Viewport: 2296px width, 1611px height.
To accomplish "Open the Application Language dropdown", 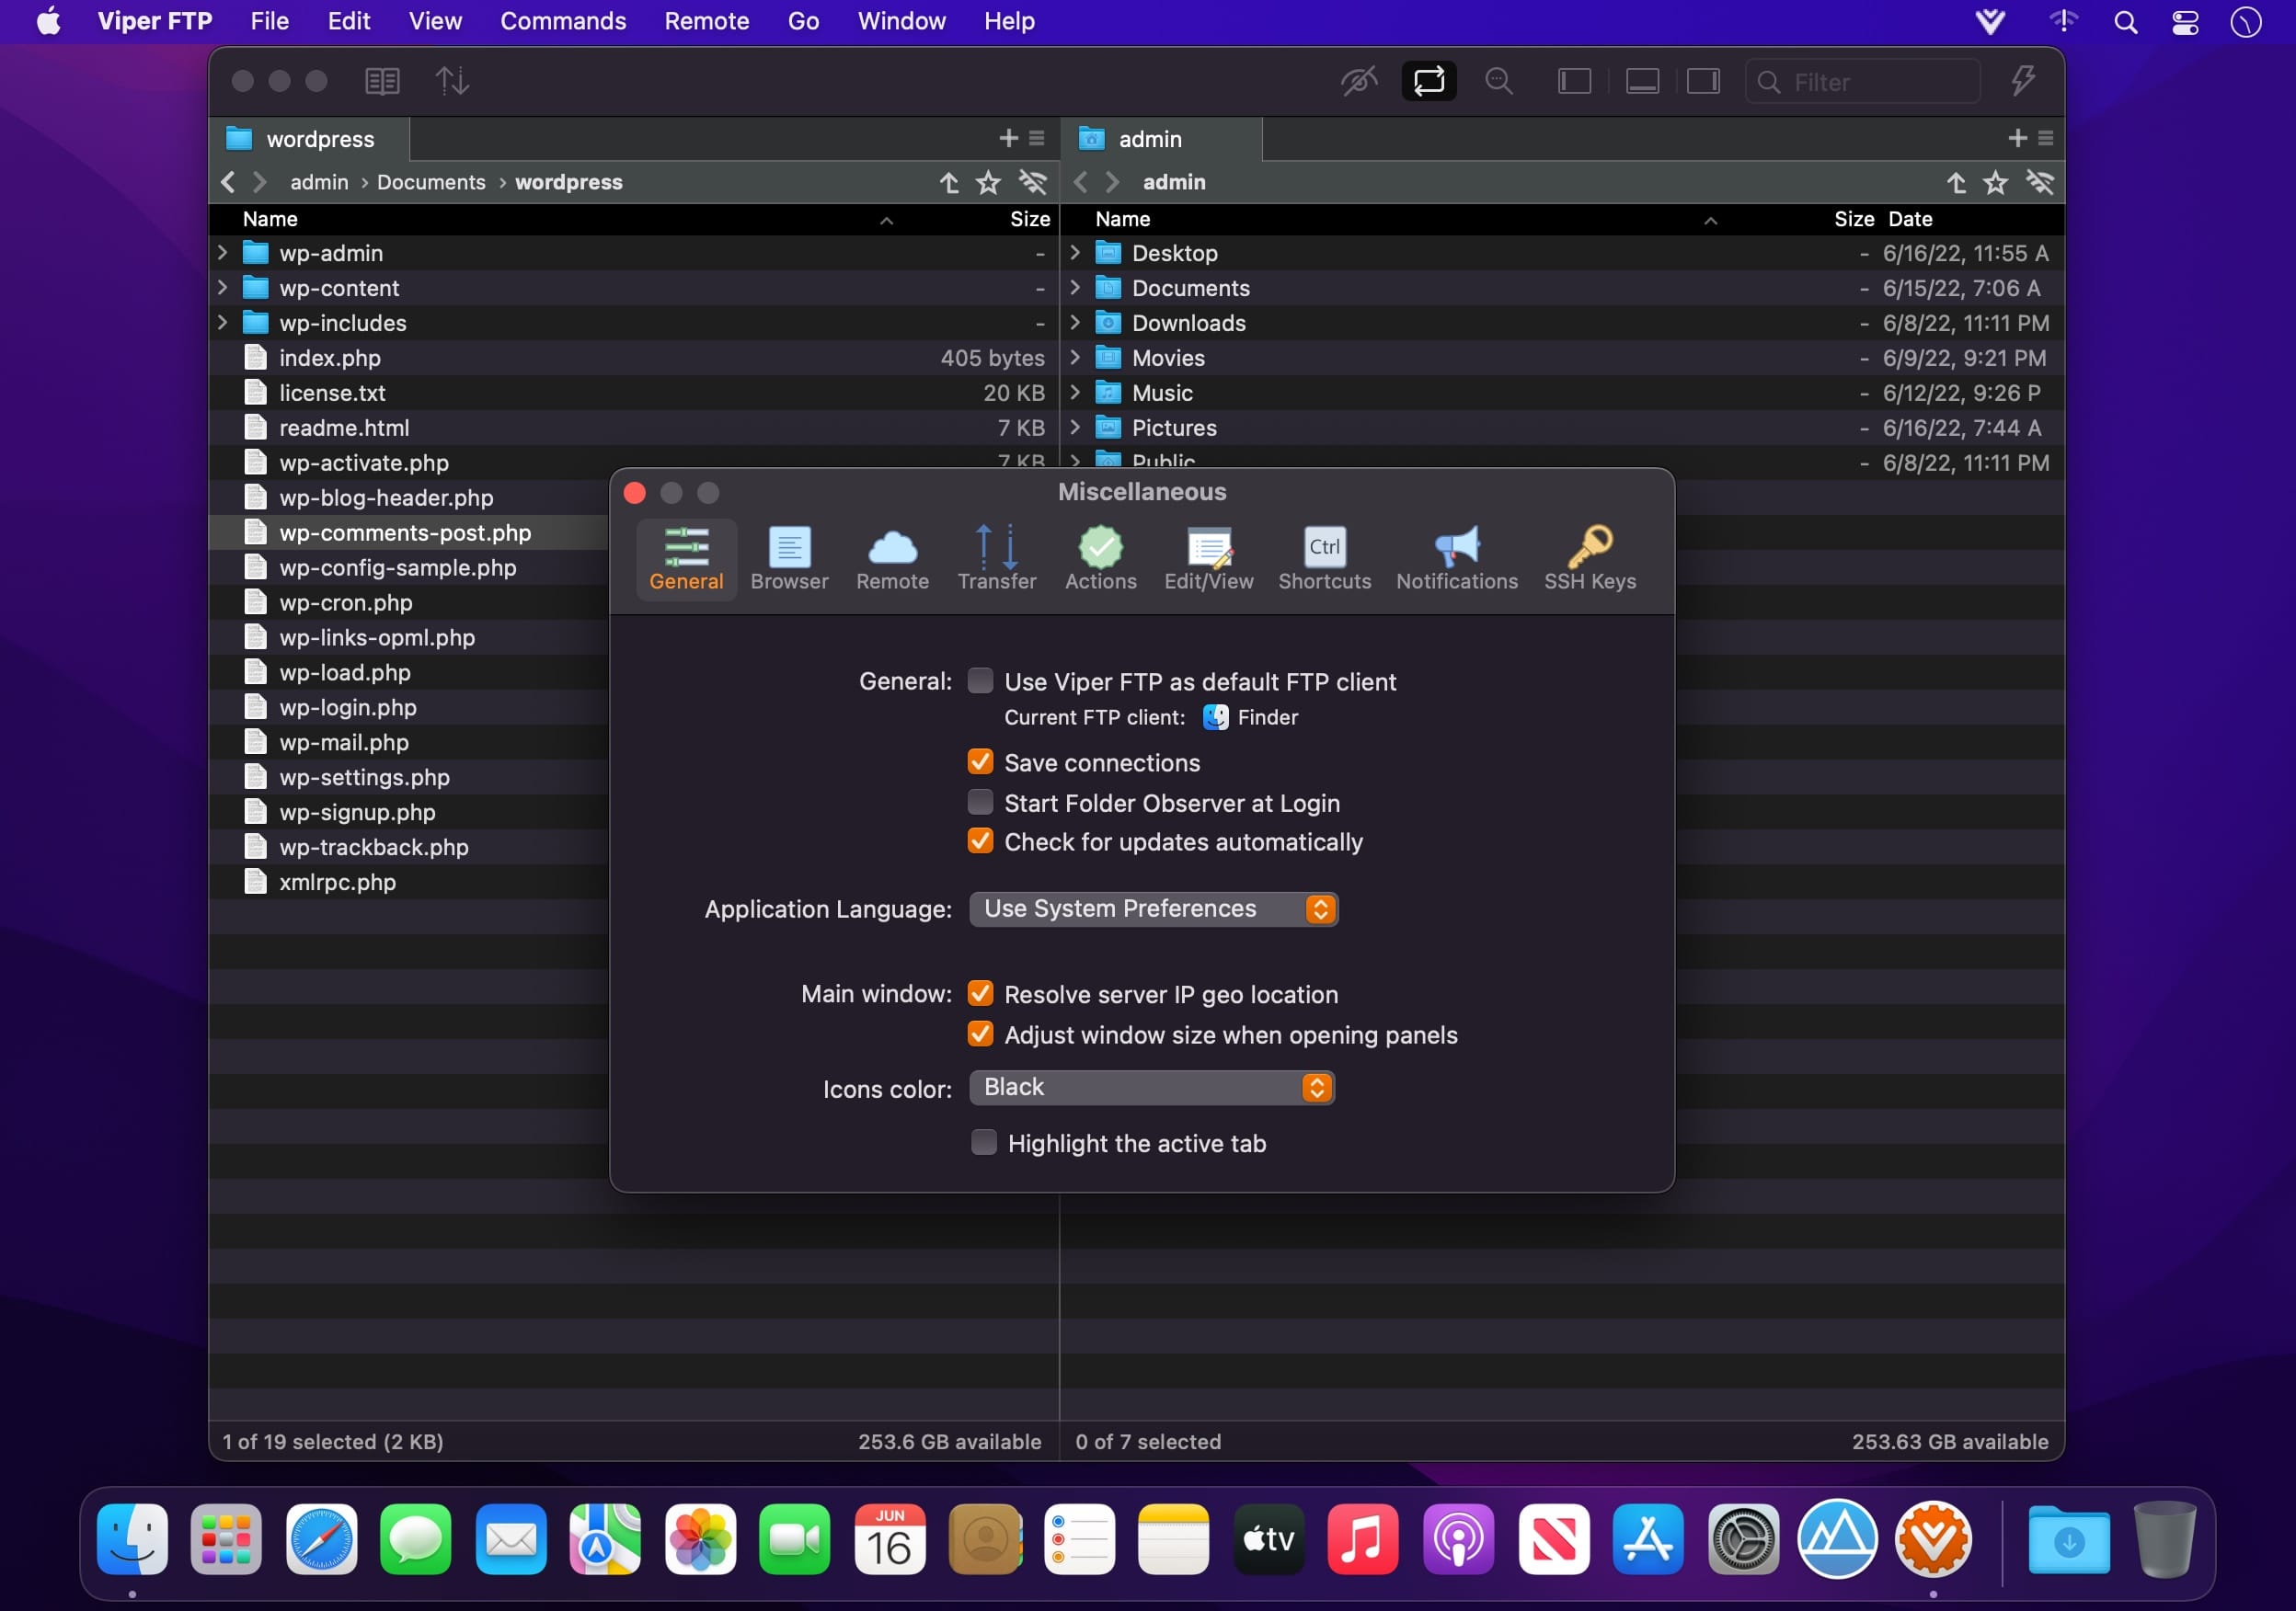I will click(1152, 908).
